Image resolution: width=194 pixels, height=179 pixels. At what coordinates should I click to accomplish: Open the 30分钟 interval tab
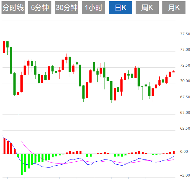(x=67, y=8)
